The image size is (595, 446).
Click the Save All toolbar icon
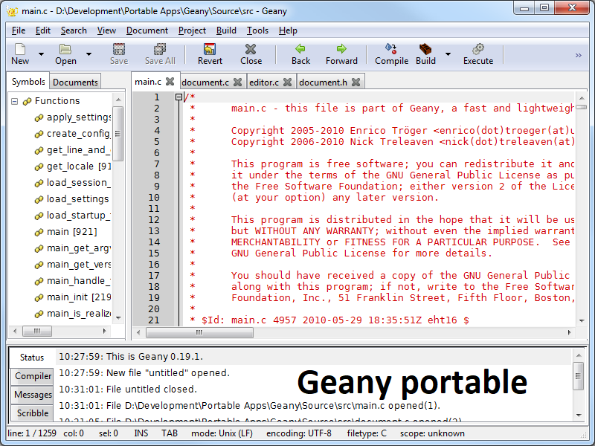[x=160, y=49]
